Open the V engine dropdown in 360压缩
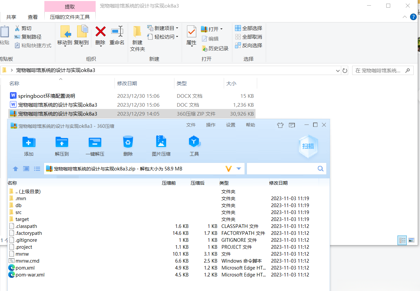 click(239, 168)
